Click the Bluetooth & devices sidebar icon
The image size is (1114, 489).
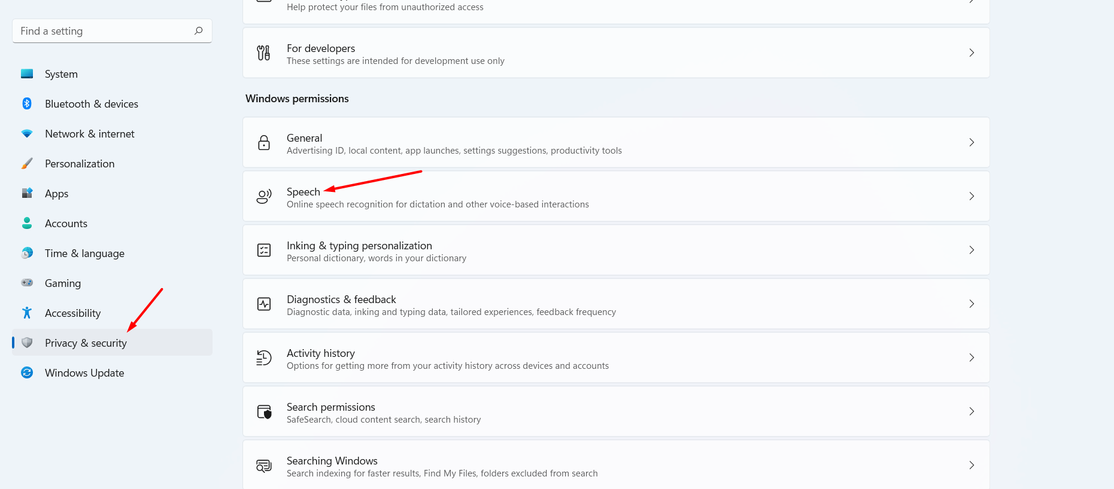coord(27,104)
